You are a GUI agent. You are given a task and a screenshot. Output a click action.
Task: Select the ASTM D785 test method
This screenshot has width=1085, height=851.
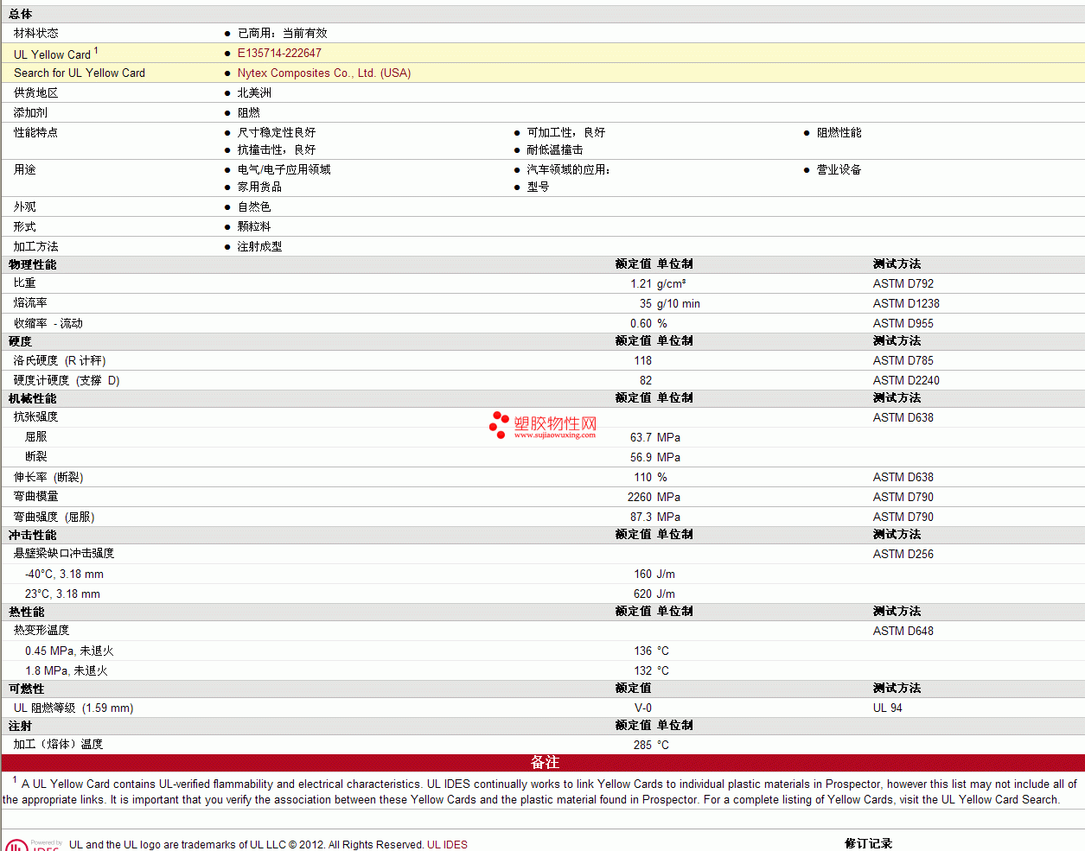coord(903,360)
